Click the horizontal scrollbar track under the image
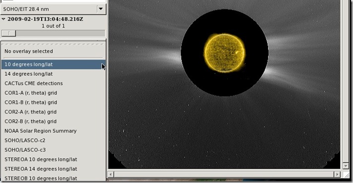353x183 pixels. click(224, 175)
